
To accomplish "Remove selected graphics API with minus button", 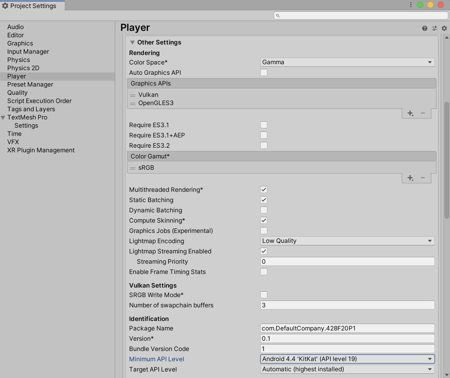I will coord(423,113).
